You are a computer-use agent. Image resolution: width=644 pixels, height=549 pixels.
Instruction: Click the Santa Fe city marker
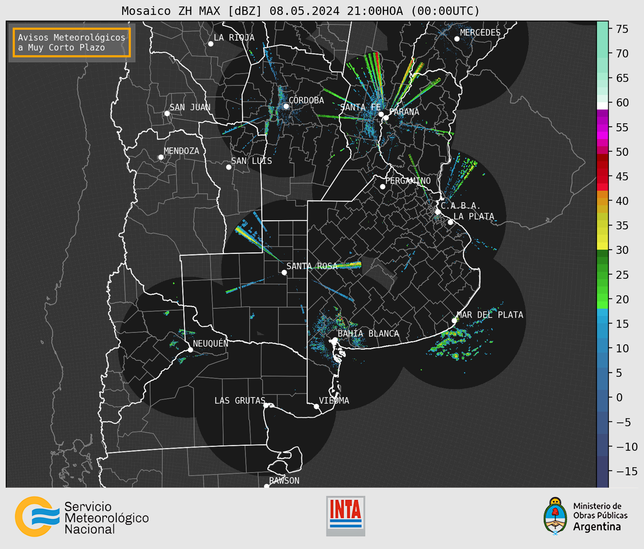(x=381, y=114)
